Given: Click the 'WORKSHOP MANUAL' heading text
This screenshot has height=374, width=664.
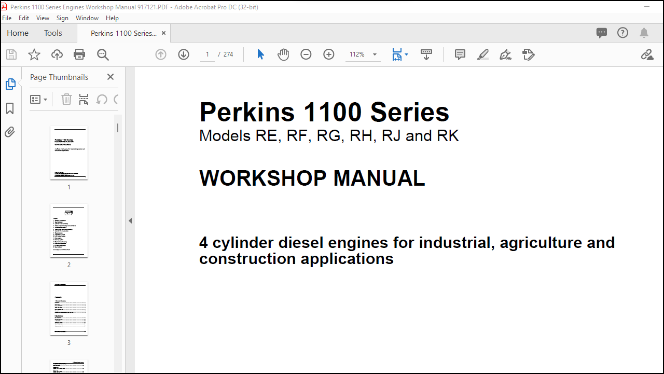Looking at the screenshot, I should click(x=312, y=178).
